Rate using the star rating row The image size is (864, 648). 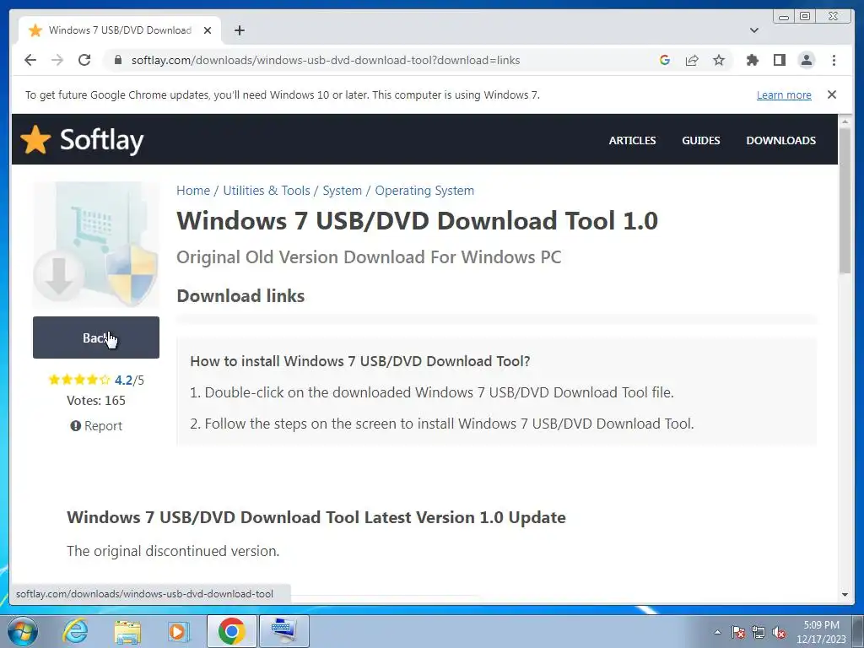[79, 380]
